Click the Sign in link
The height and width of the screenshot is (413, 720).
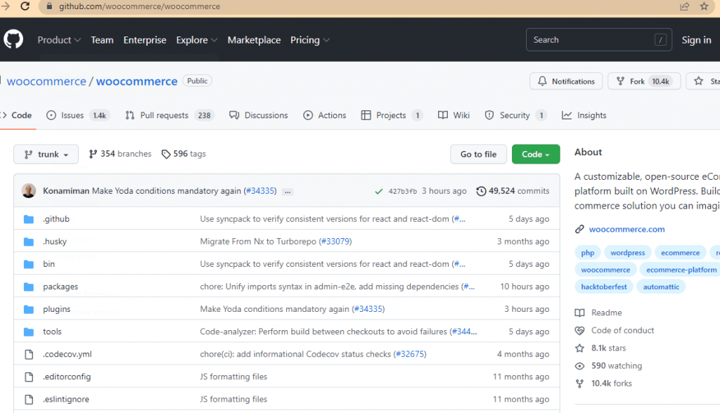coord(696,40)
